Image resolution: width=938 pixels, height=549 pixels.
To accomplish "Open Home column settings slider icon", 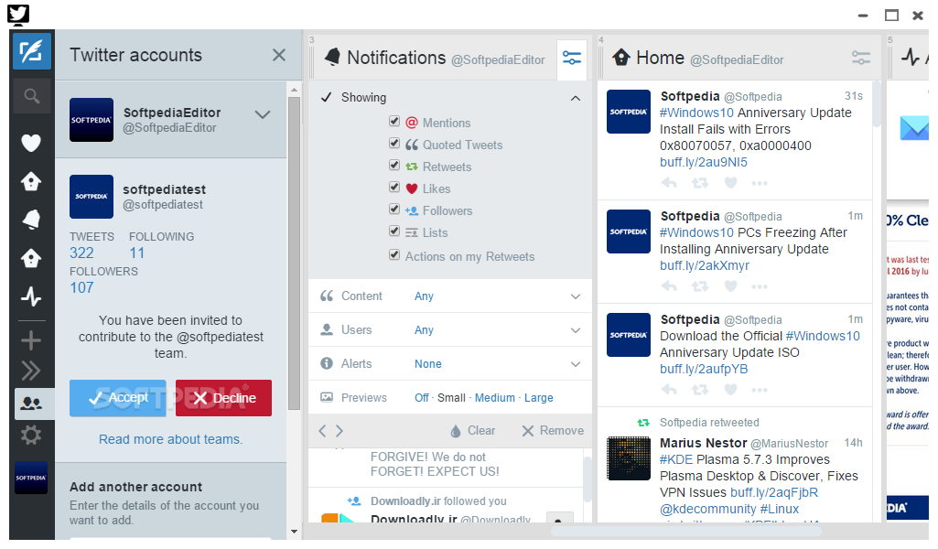I will click(861, 58).
